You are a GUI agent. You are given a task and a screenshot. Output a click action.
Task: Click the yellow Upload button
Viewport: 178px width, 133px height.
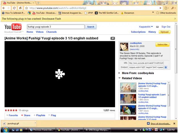click(x=164, y=32)
